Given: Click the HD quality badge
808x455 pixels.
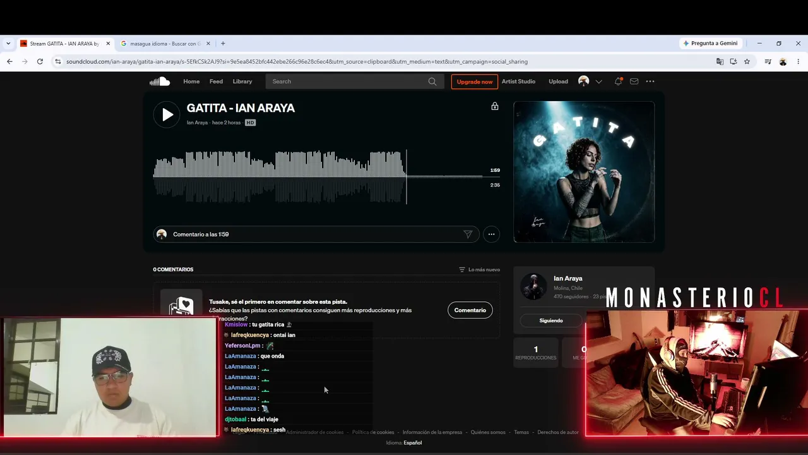Looking at the screenshot, I should tap(250, 123).
